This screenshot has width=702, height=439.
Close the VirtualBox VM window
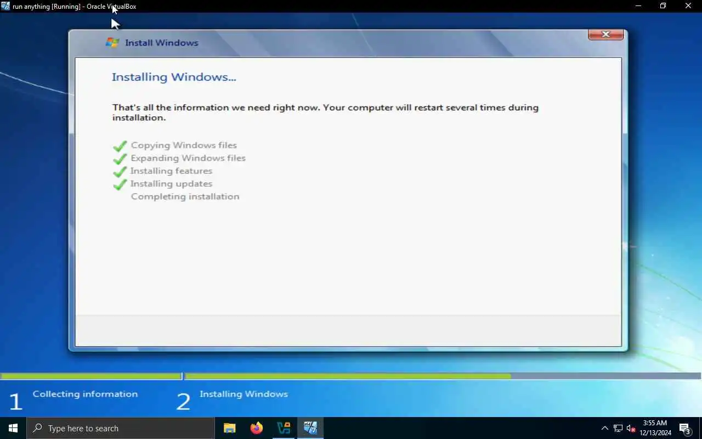point(688,6)
